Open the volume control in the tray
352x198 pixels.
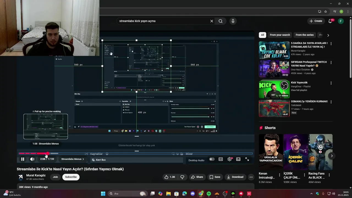[334, 194]
